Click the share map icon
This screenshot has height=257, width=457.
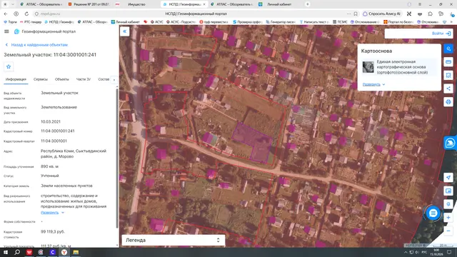[448, 89]
